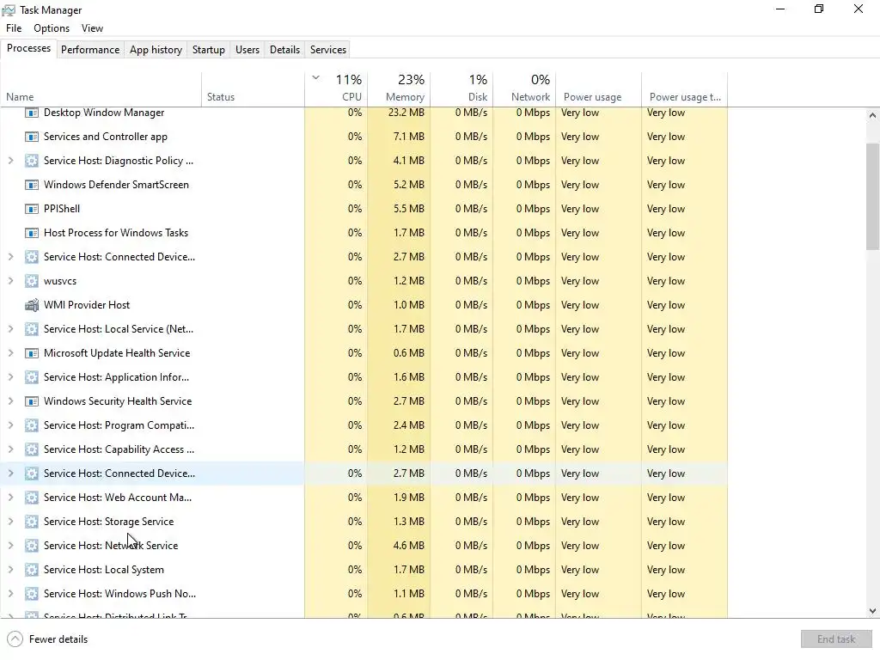The height and width of the screenshot is (660, 880).
Task: Click the scrollbar up arrow
Action: (872, 116)
